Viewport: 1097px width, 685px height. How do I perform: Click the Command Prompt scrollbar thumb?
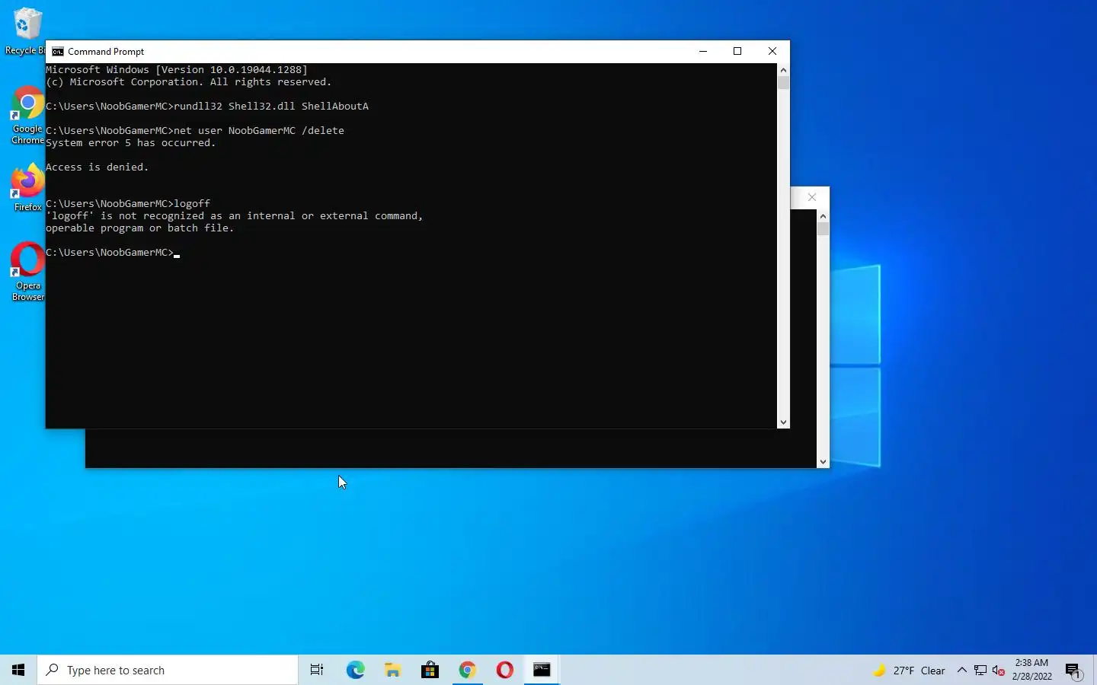click(x=783, y=83)
